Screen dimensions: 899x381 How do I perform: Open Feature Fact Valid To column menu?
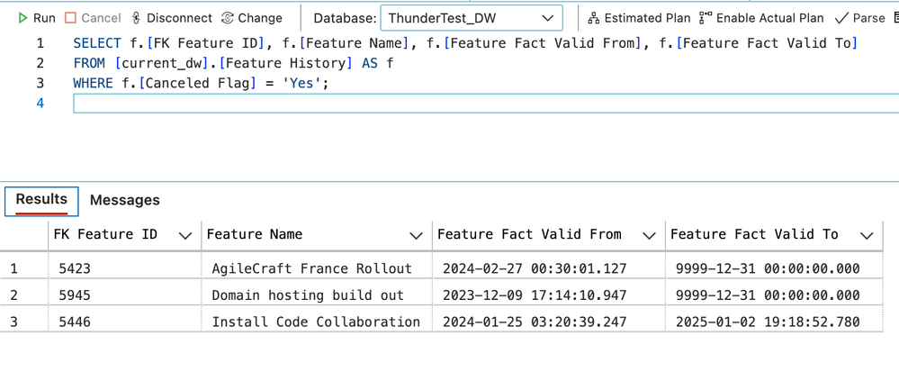867,235
